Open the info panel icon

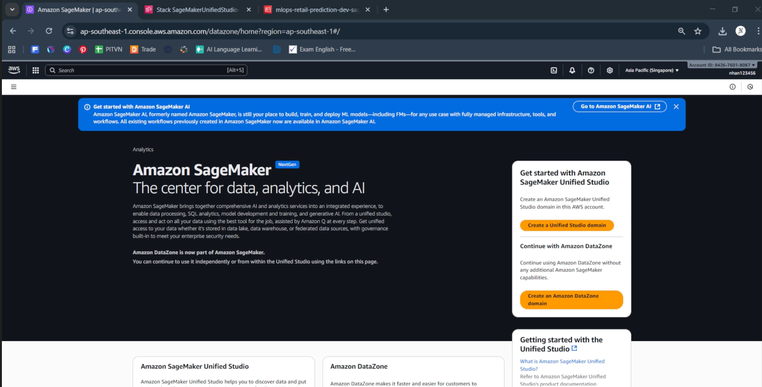pos(733,87)
